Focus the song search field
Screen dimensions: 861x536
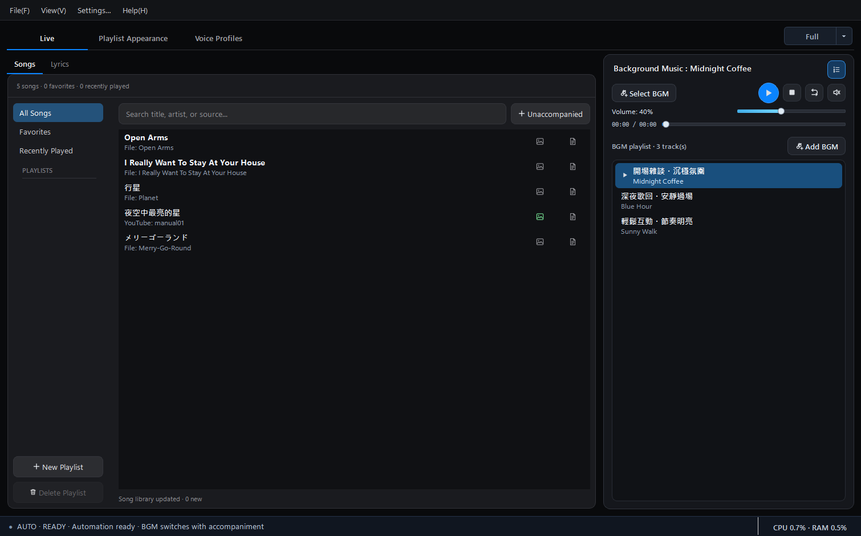[x=312, y=113]
